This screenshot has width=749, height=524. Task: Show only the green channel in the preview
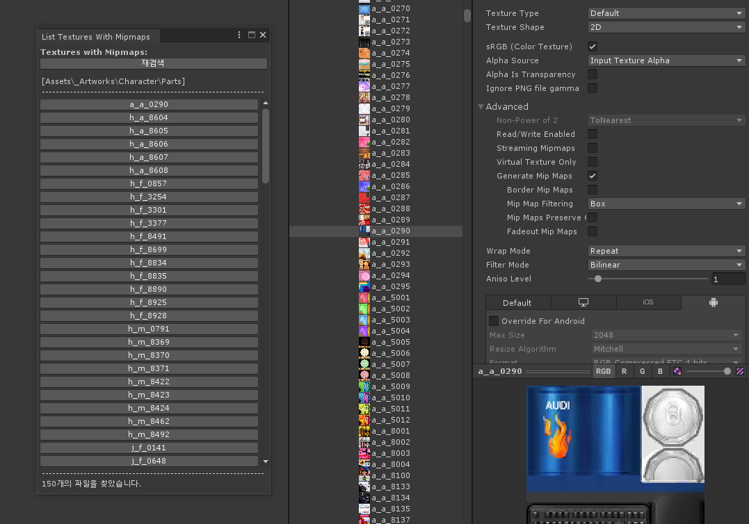point(642,371)
